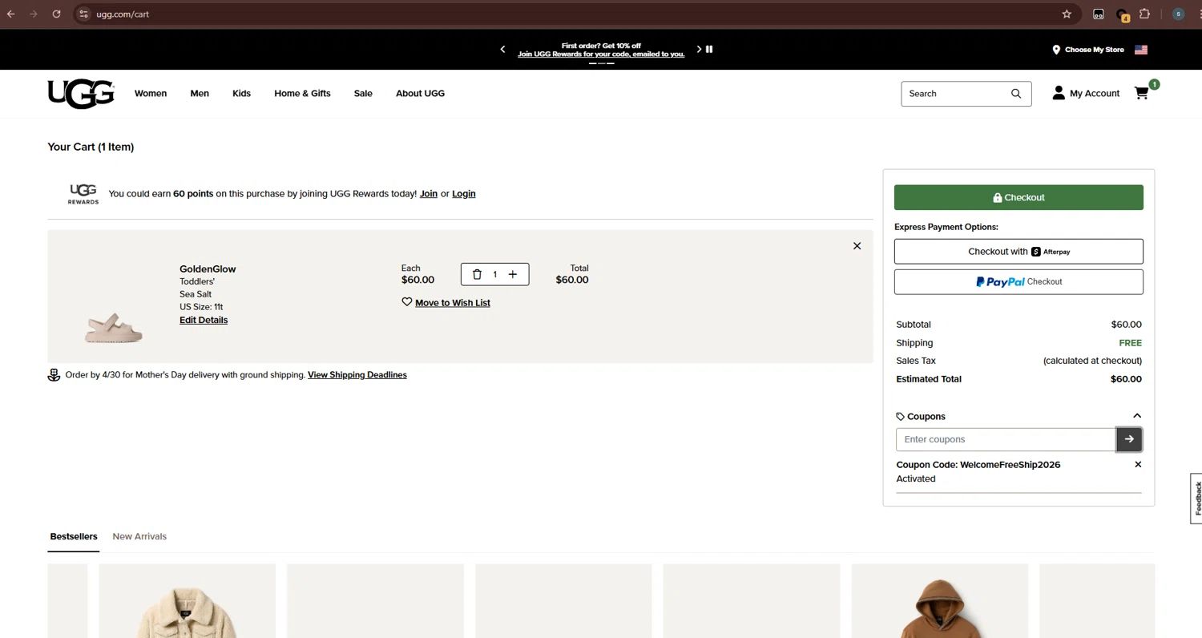The height and width of the screenshot is (638, 1202).
Task: Open the Kids menu
Action: [x=241, y=94]
